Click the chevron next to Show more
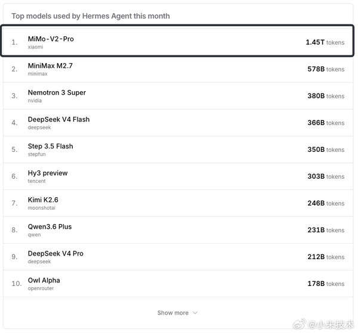Viewport: 358px width, 333px height. click(195, 313)
